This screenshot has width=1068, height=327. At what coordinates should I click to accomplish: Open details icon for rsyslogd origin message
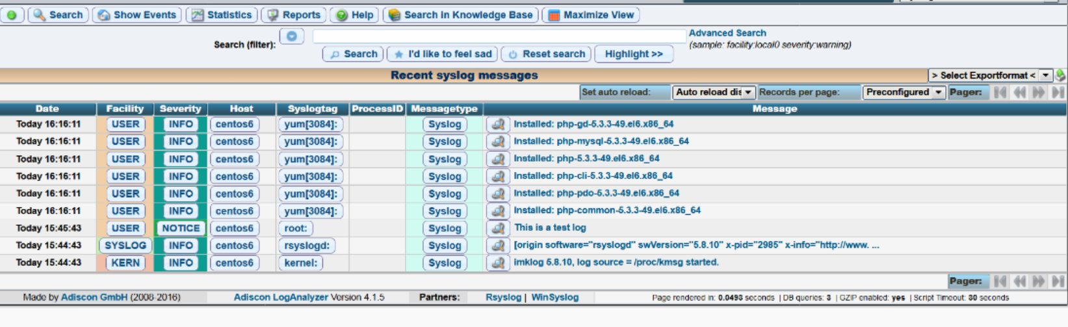click(x=498, y=245)
